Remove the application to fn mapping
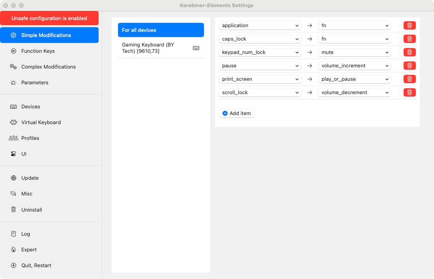This screenshot has height=279, width=434. [410, 25]
